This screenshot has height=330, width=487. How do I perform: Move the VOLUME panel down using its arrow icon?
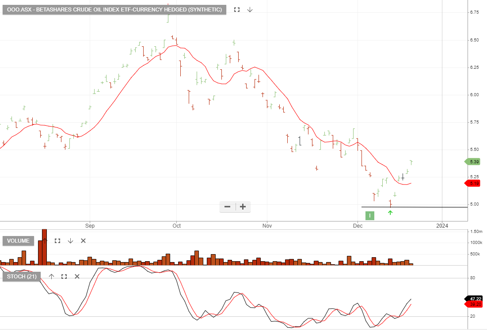[x=71, y=241]
